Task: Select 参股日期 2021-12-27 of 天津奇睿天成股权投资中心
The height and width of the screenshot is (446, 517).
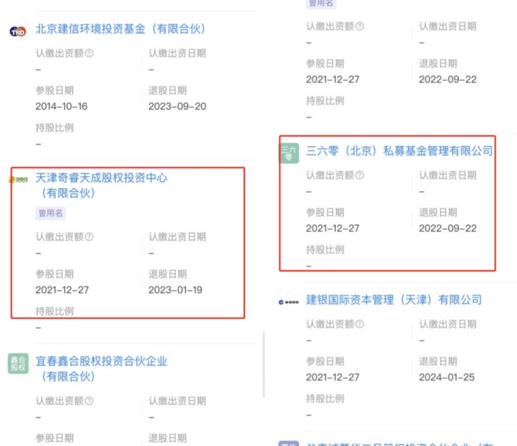Action: pyautogui.click(x=62, y=290)
